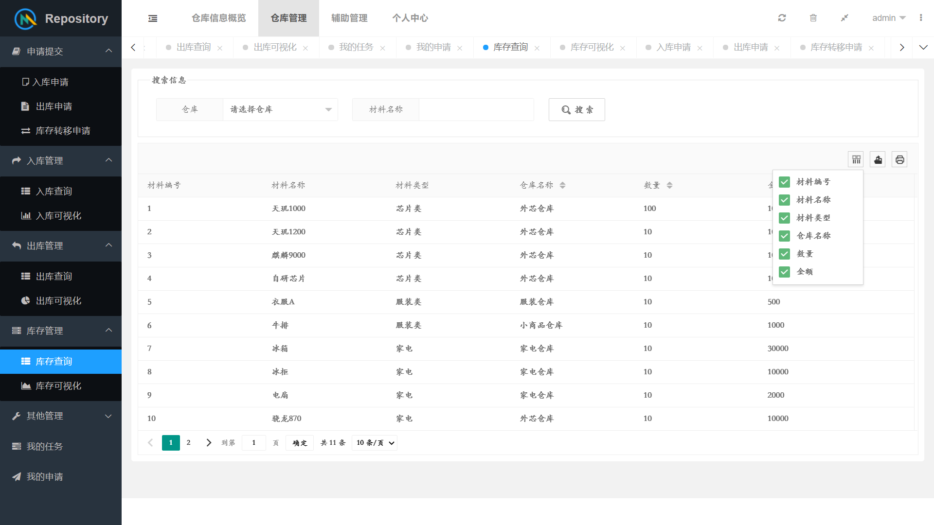Uncheck the 仓库名称 column checkbox
This screenshot has width=934, height=525.
point(784,236)
